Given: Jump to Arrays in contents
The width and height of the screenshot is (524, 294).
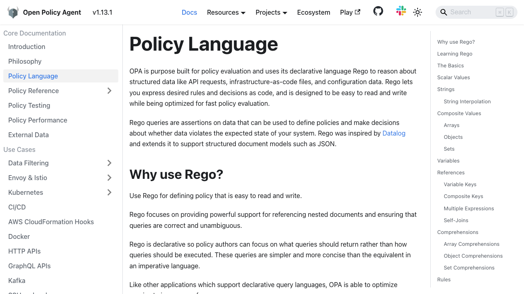Looking at the screenshot, I should 452,125.
